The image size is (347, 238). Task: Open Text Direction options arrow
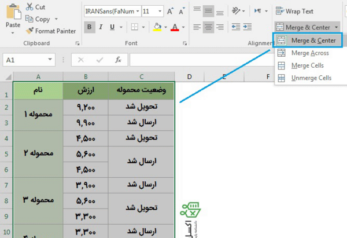[x=266, y=11]
